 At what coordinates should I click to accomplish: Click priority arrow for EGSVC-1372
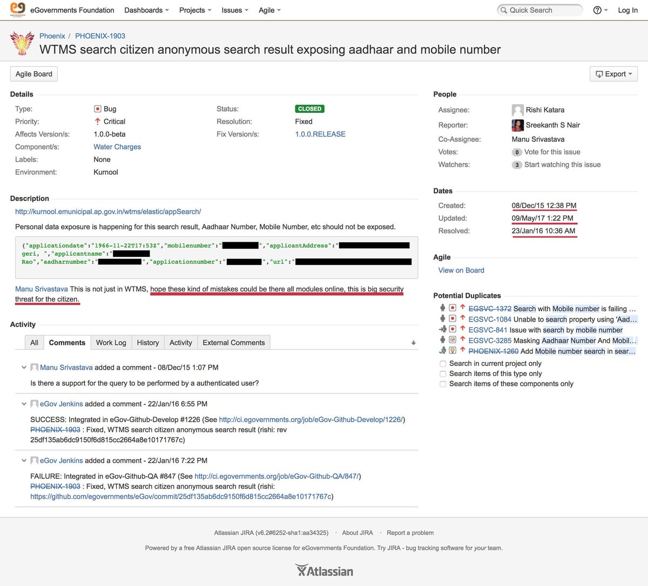tap(463, 308)
